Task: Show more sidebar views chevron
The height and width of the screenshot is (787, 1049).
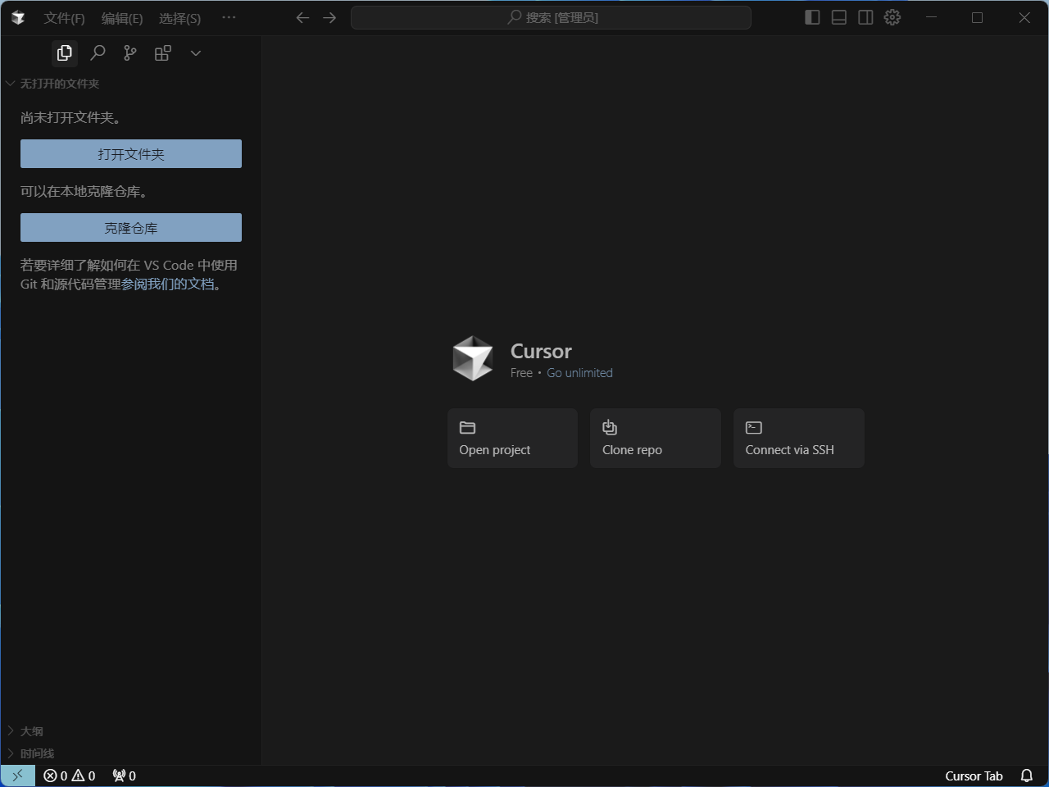Action: (196, 53)
